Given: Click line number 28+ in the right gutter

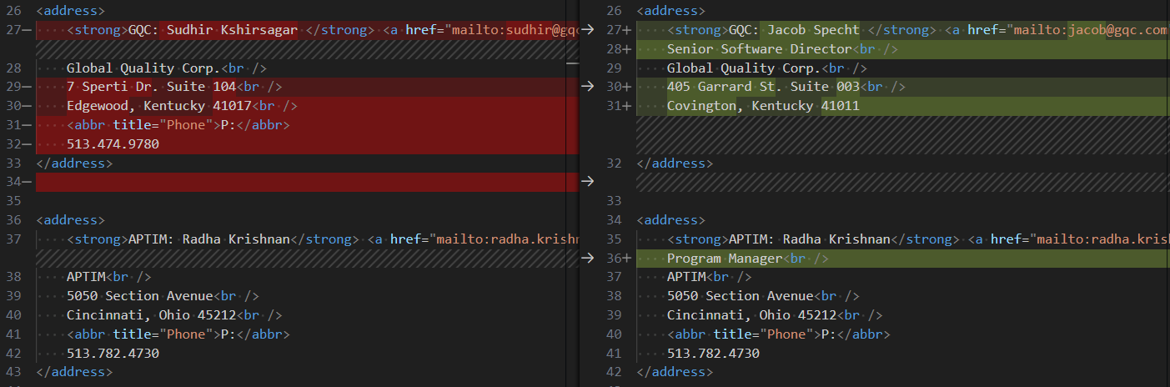Looking at the screenshot, I should (x=618, y=49).
